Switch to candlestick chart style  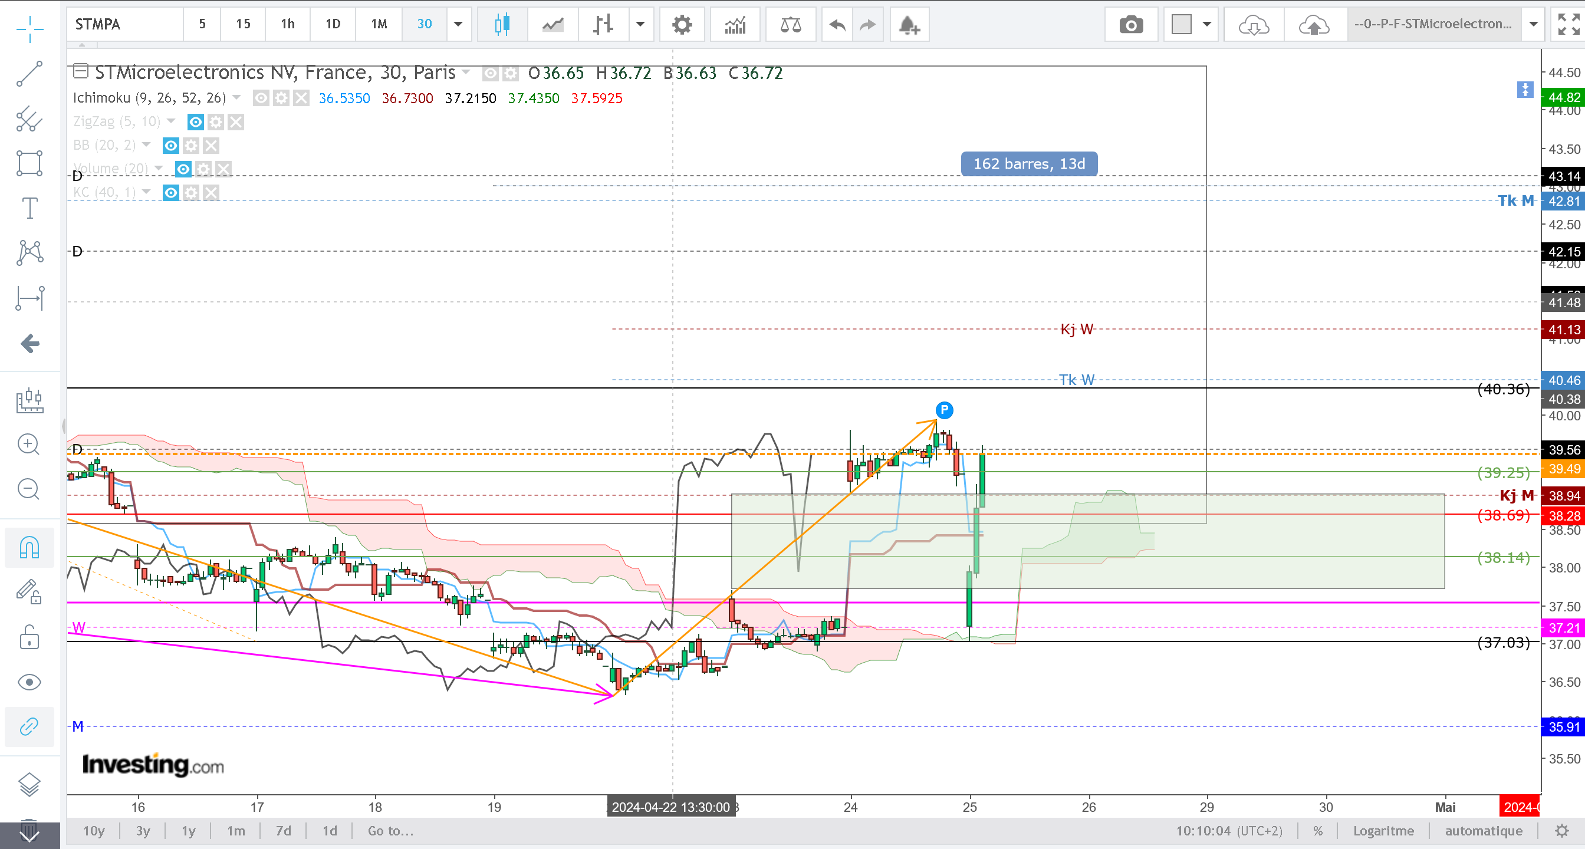click(502, 25)
